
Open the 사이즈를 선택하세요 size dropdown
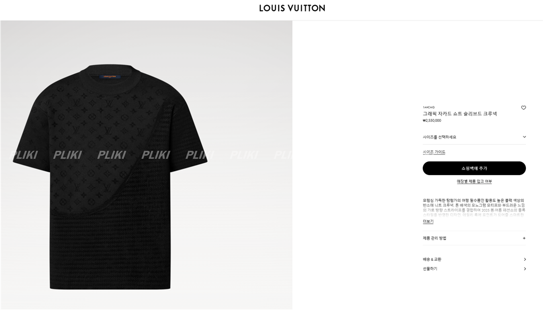(474, 137)
